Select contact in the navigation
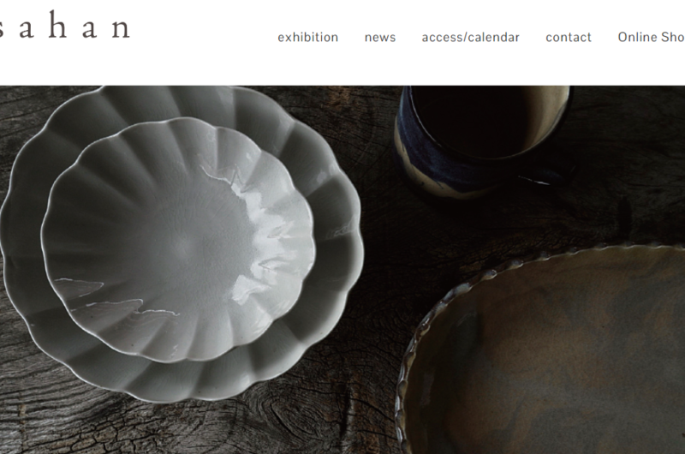685x454 pixels. tap(569, 38)
